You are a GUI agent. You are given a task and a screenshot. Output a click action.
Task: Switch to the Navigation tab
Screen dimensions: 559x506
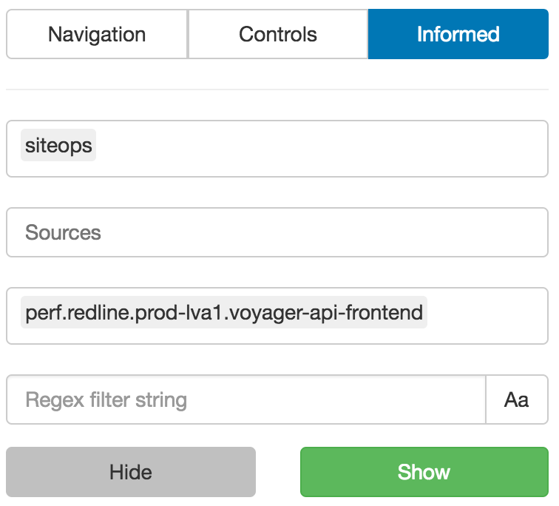(x=97, y=34)
